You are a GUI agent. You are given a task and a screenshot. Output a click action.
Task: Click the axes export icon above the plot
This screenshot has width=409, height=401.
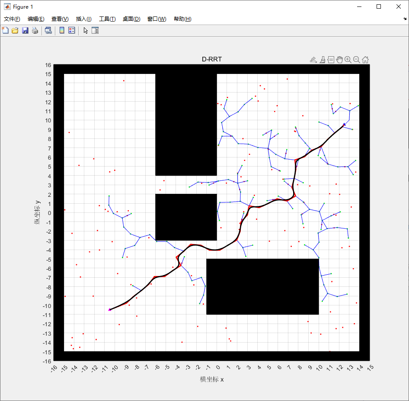coord(313,60)
